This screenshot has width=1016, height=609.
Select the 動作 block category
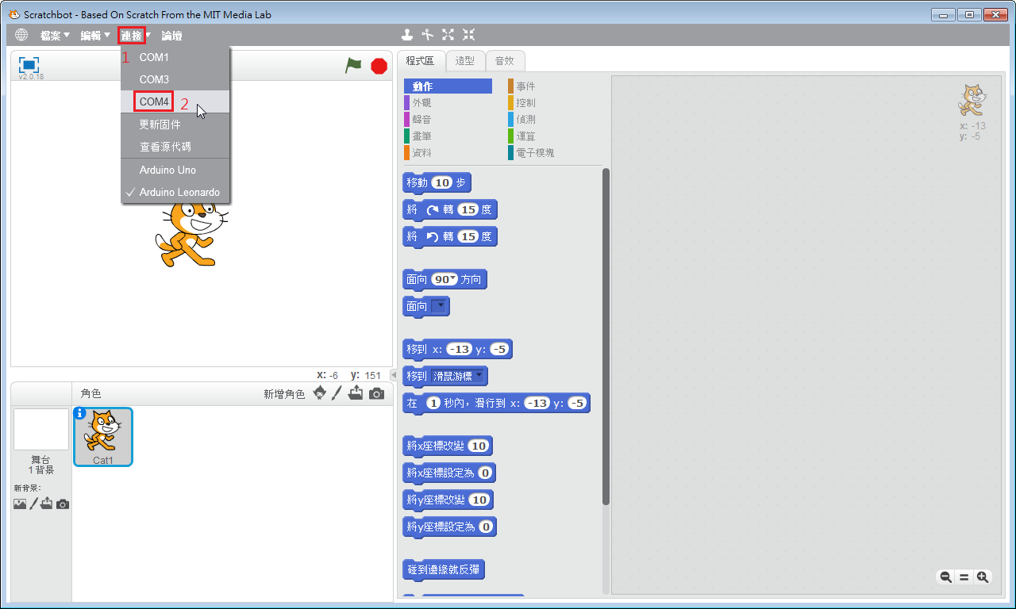click(448, 86)
